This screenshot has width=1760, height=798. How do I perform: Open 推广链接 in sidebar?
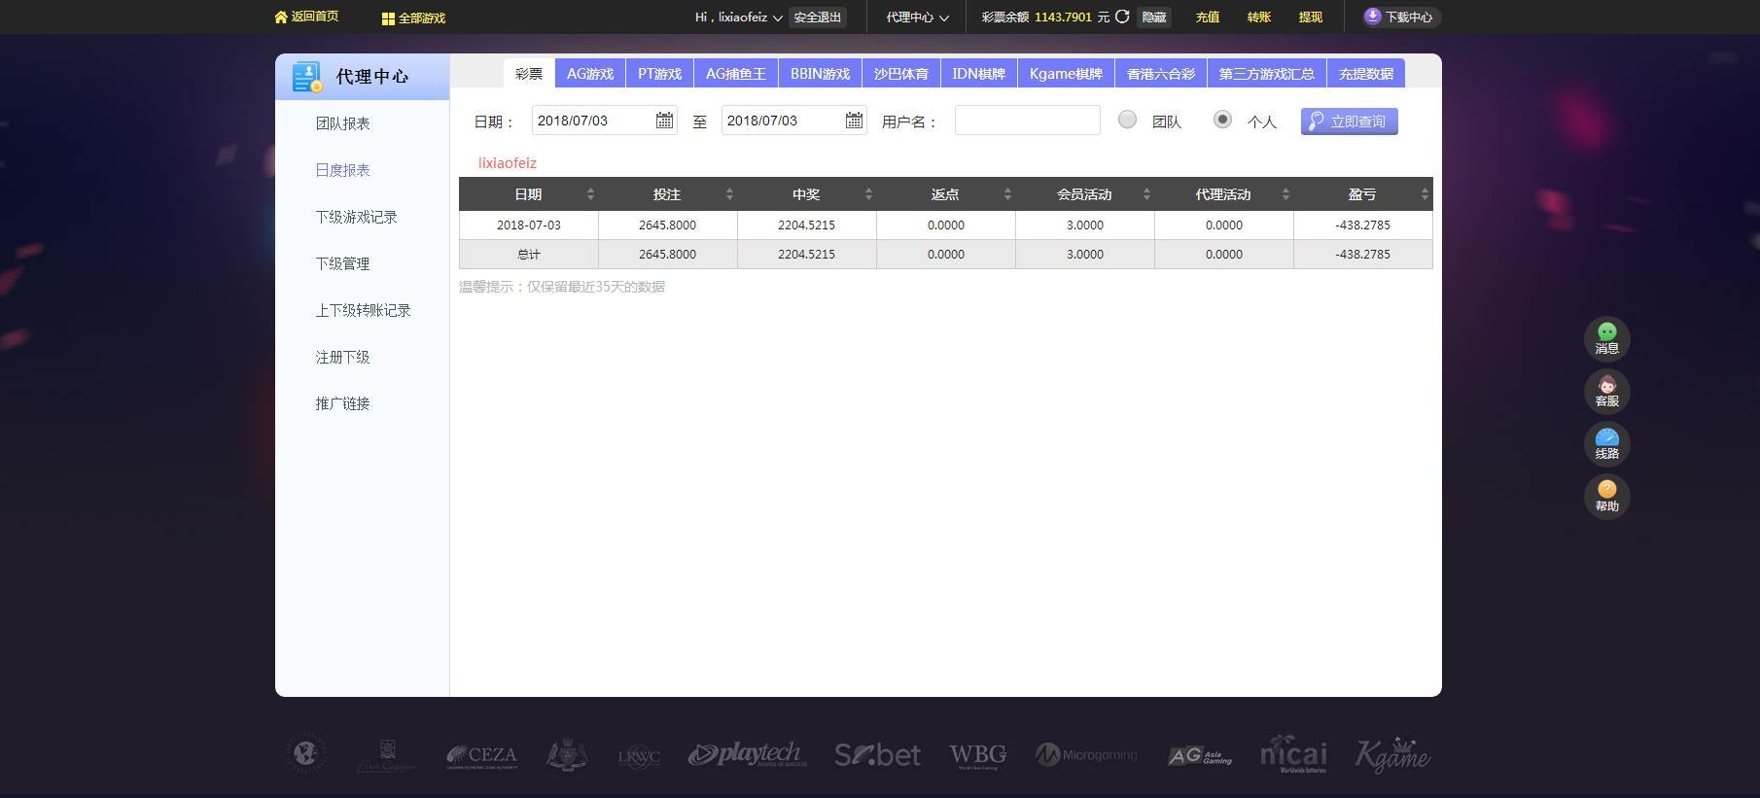click(342, 403)
